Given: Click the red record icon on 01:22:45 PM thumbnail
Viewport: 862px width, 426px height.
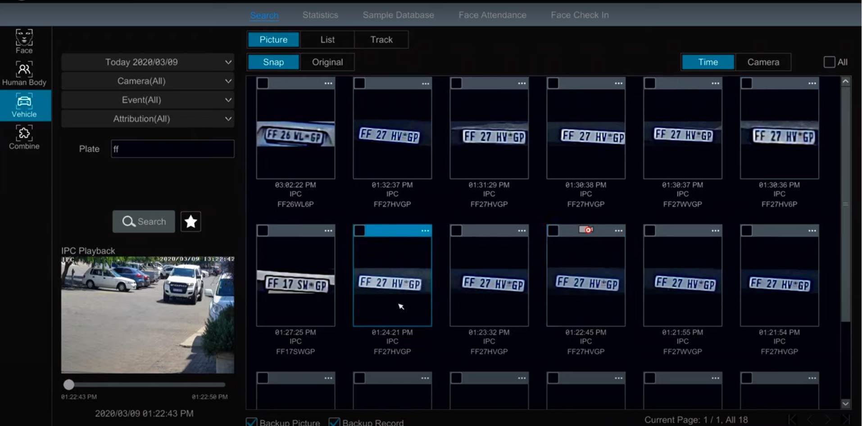Looking at the screenshot, I should [585, 230].
